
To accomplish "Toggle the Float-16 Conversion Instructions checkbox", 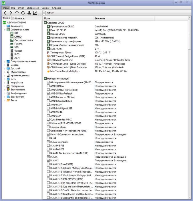I will (x=48, y=134).
